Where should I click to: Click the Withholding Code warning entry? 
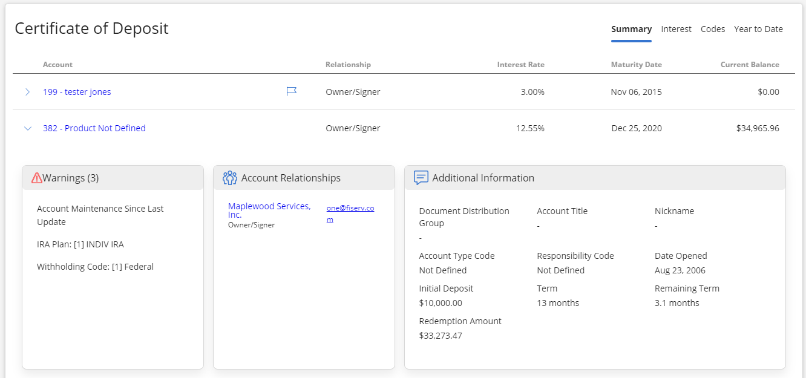(95, 267)
